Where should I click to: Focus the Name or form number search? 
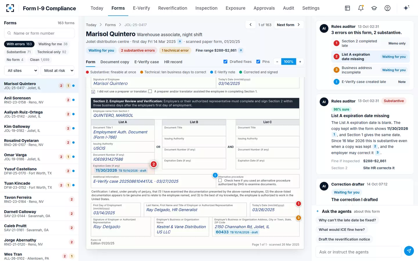coord(39,33)
